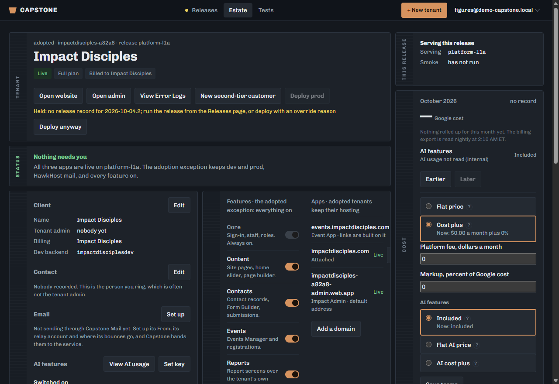Click the Deploy anyway button
Viewport: 559px width, 384px height.
click(60, 127)
